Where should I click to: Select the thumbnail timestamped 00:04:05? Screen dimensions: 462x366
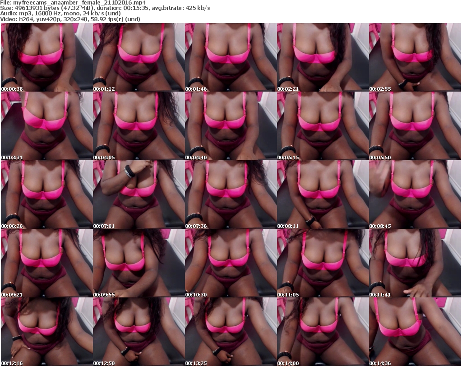click(x=139, y=126)
